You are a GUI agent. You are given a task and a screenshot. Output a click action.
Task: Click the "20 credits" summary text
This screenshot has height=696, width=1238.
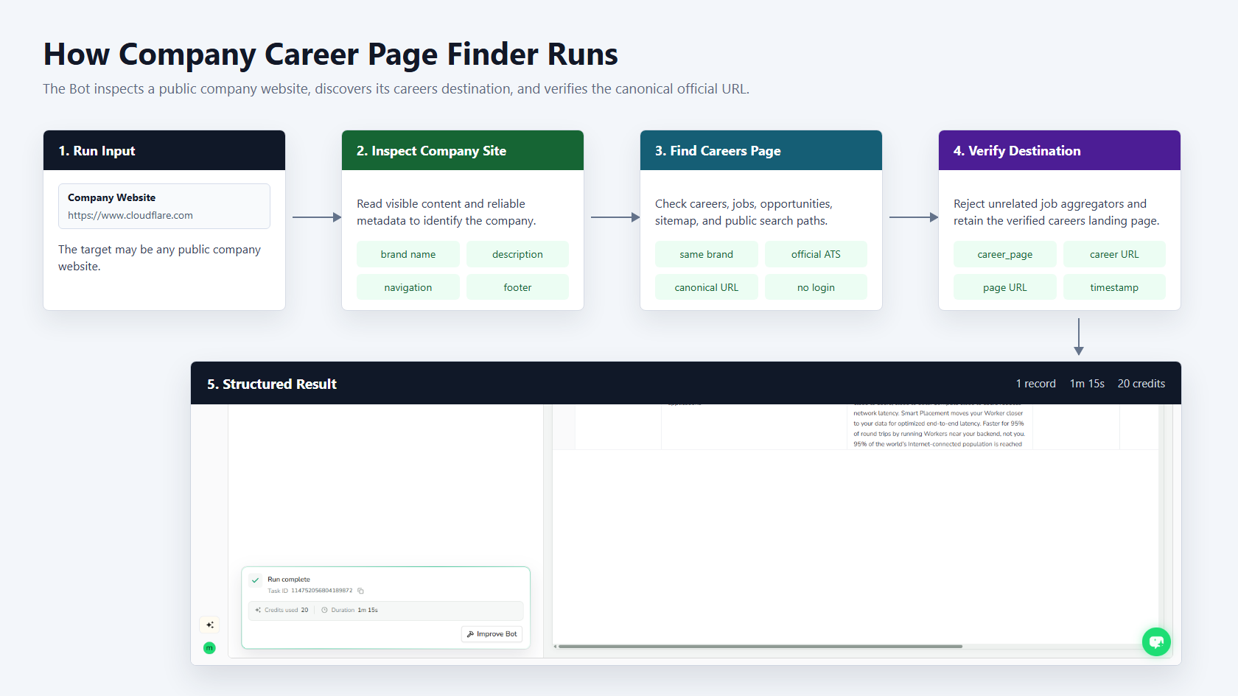click(1141, 384)
